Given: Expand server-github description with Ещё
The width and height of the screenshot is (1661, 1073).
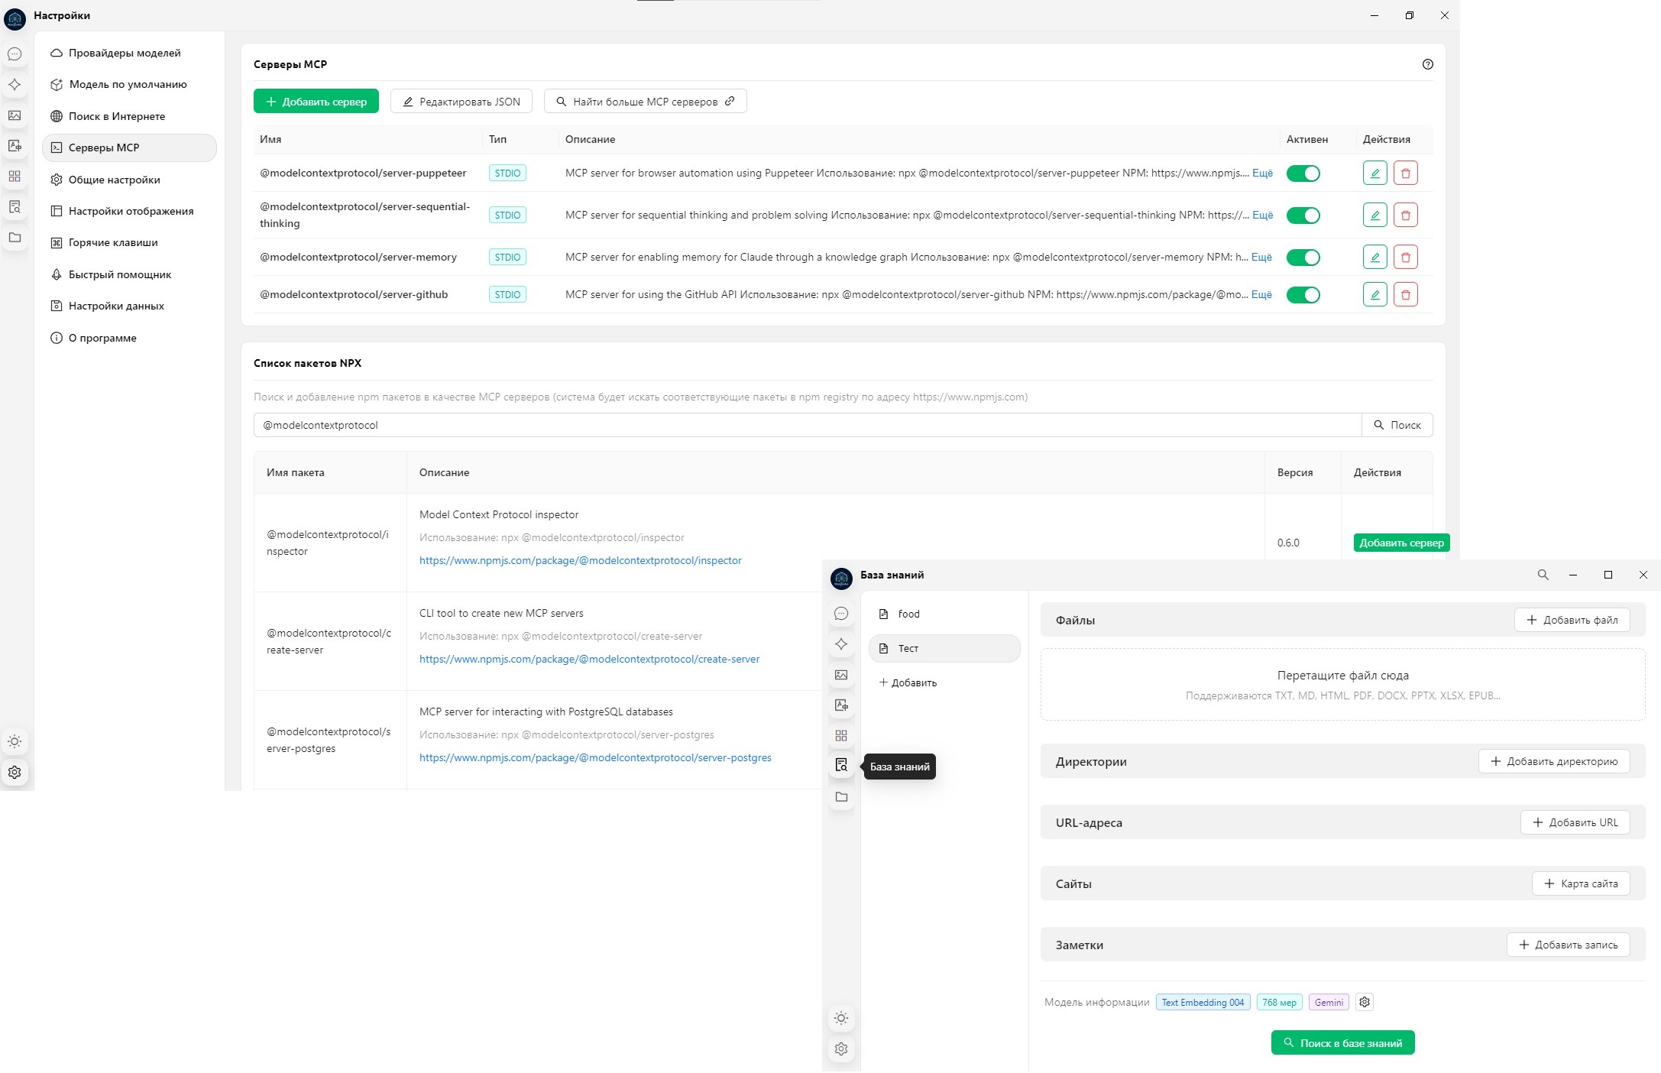Looking at the screenshot, I should click(1261, 295).
